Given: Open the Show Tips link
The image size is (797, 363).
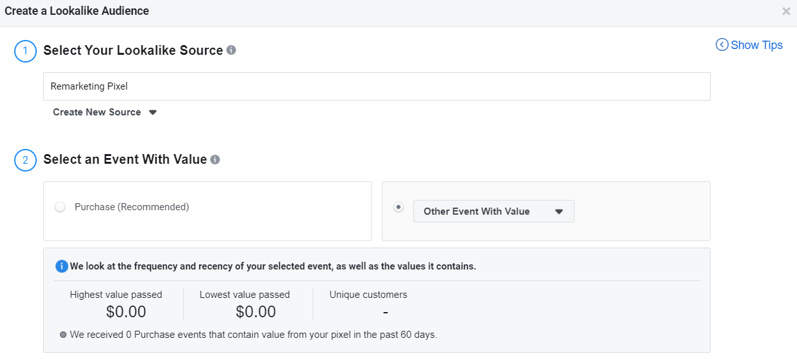Looking at the screenshot, I should 756,45.
